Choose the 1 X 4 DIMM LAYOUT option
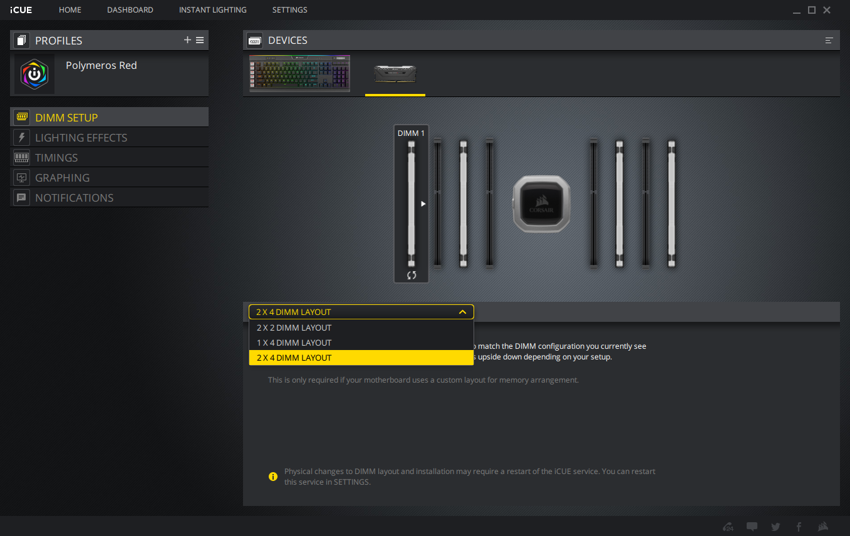Viewport: 850px width, 536px height. pos(361,343)
